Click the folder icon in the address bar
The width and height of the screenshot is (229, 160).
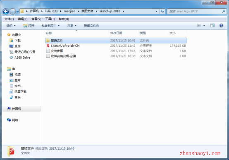tap(22, 11)
